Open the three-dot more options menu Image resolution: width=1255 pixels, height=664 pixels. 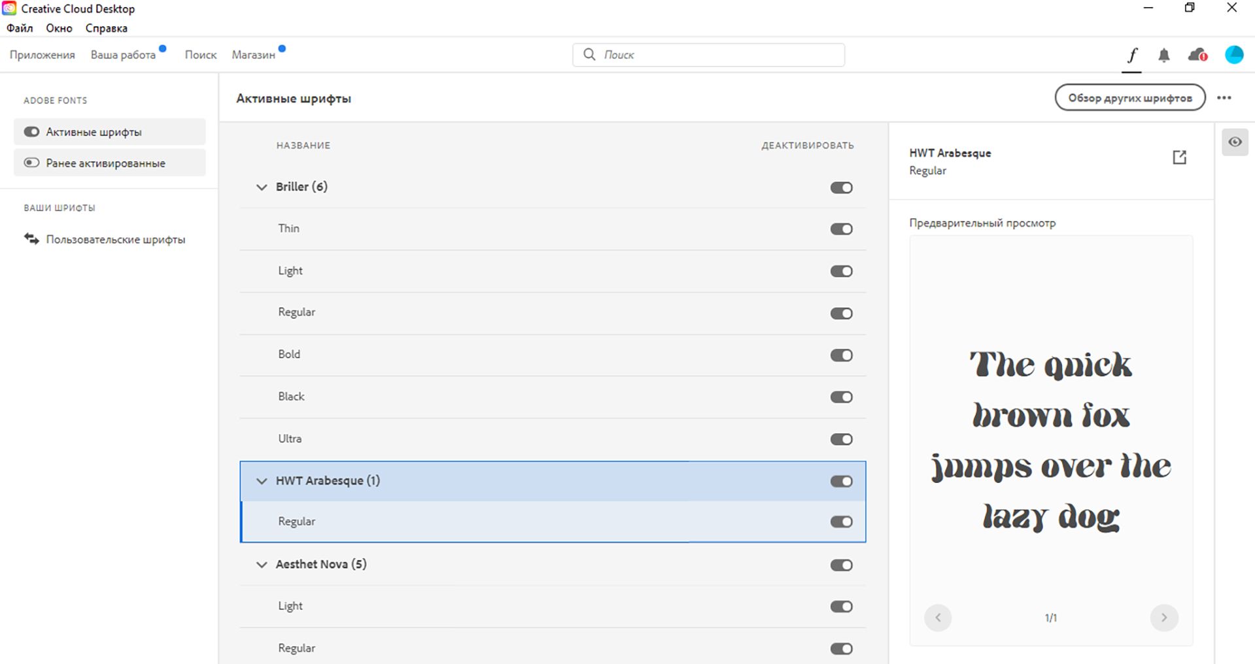(1224, 98)
